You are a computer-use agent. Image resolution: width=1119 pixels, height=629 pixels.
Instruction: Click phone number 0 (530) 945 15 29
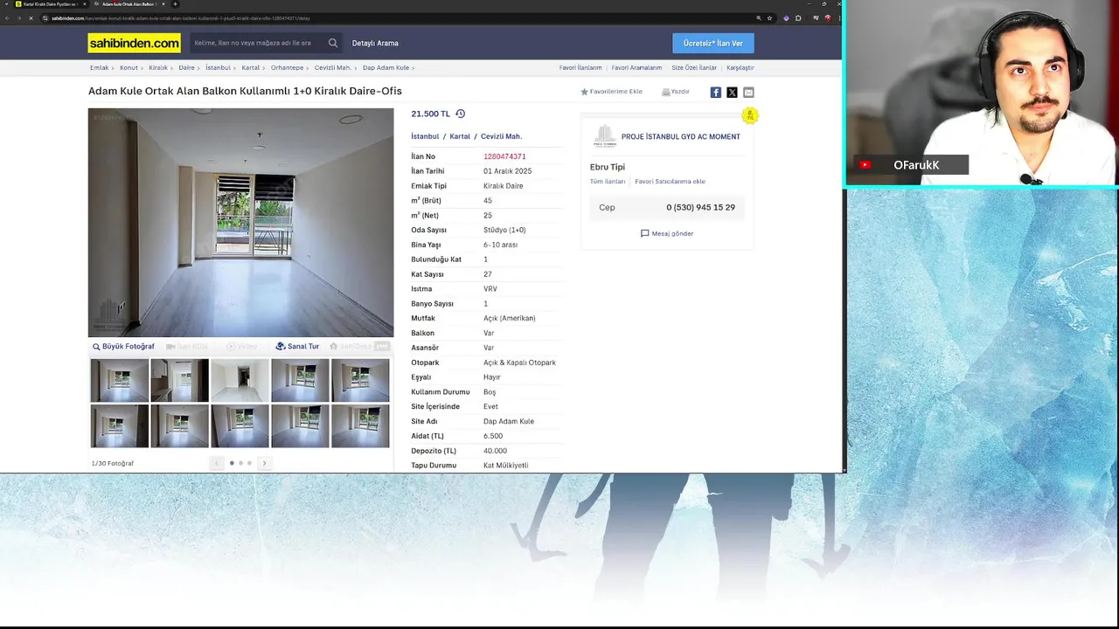[700, 208]
